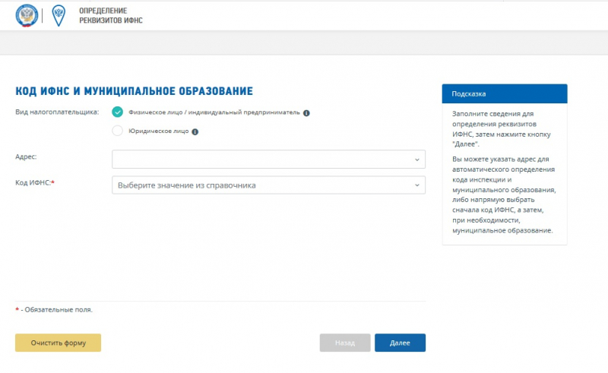
Task: Click the Выберите значение из справочника placeholder
Action: click(187, 185)
